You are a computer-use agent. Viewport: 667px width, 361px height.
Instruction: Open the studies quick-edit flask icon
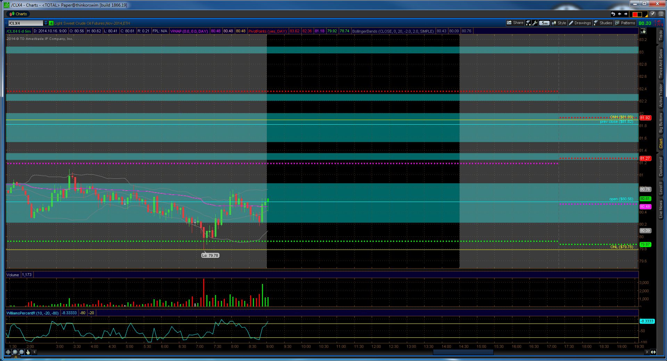coord(528,23)
